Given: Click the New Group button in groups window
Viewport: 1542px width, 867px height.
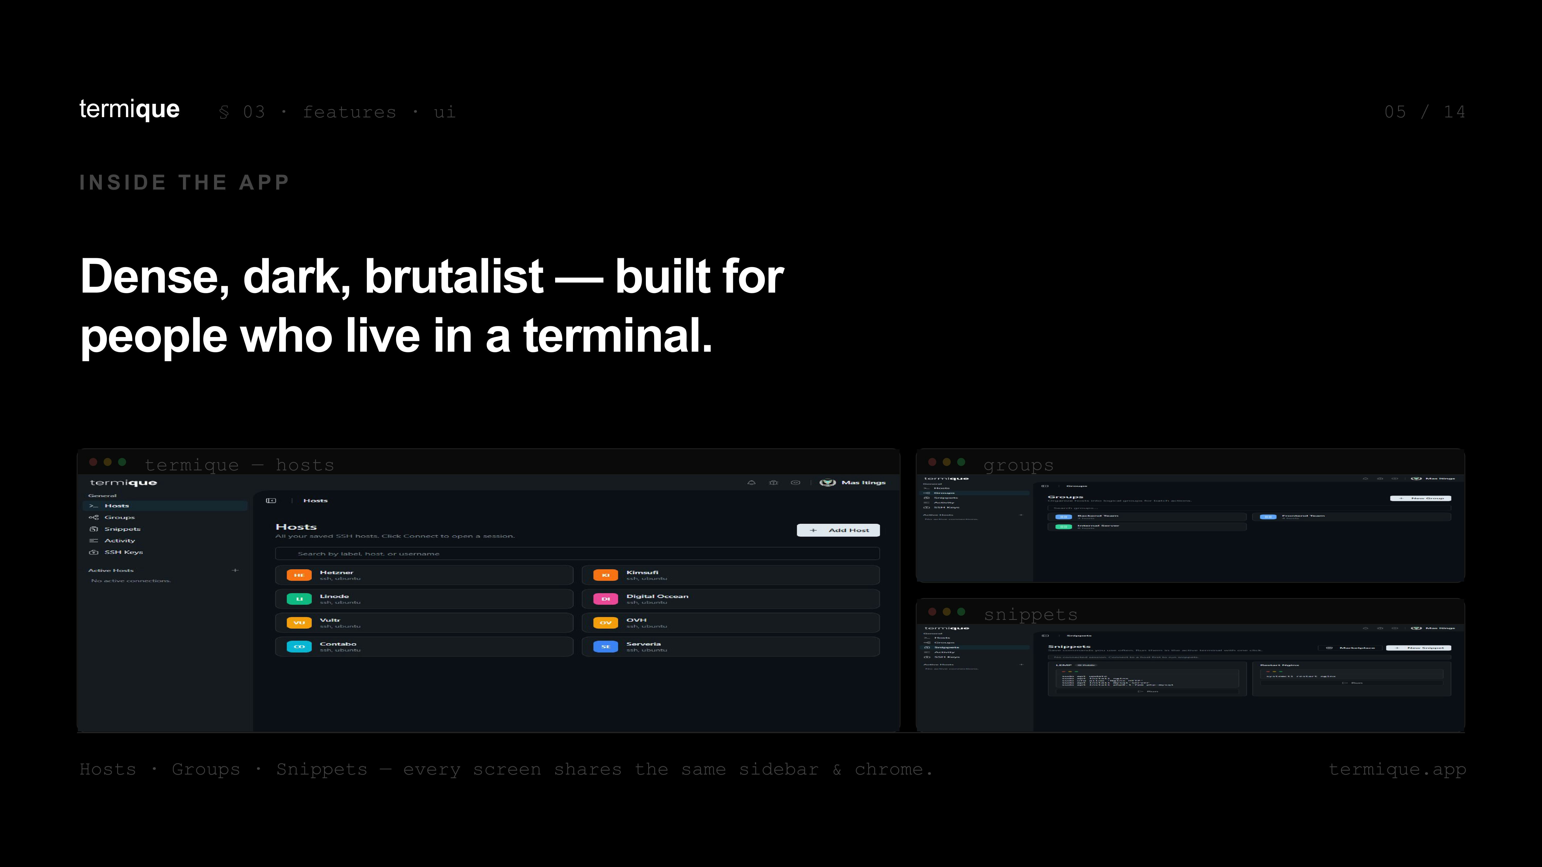Looking at the screenshot, I should tap(1420, 498).
